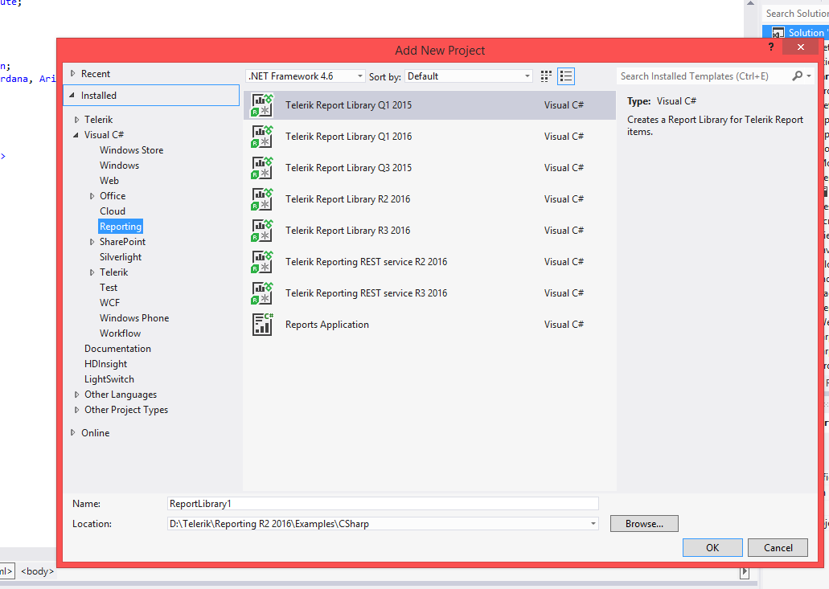The height and width of the screenshot is (589, 829).
Task: Select the Workflow category
Action: pyautogui.click(x=120, y=333)
